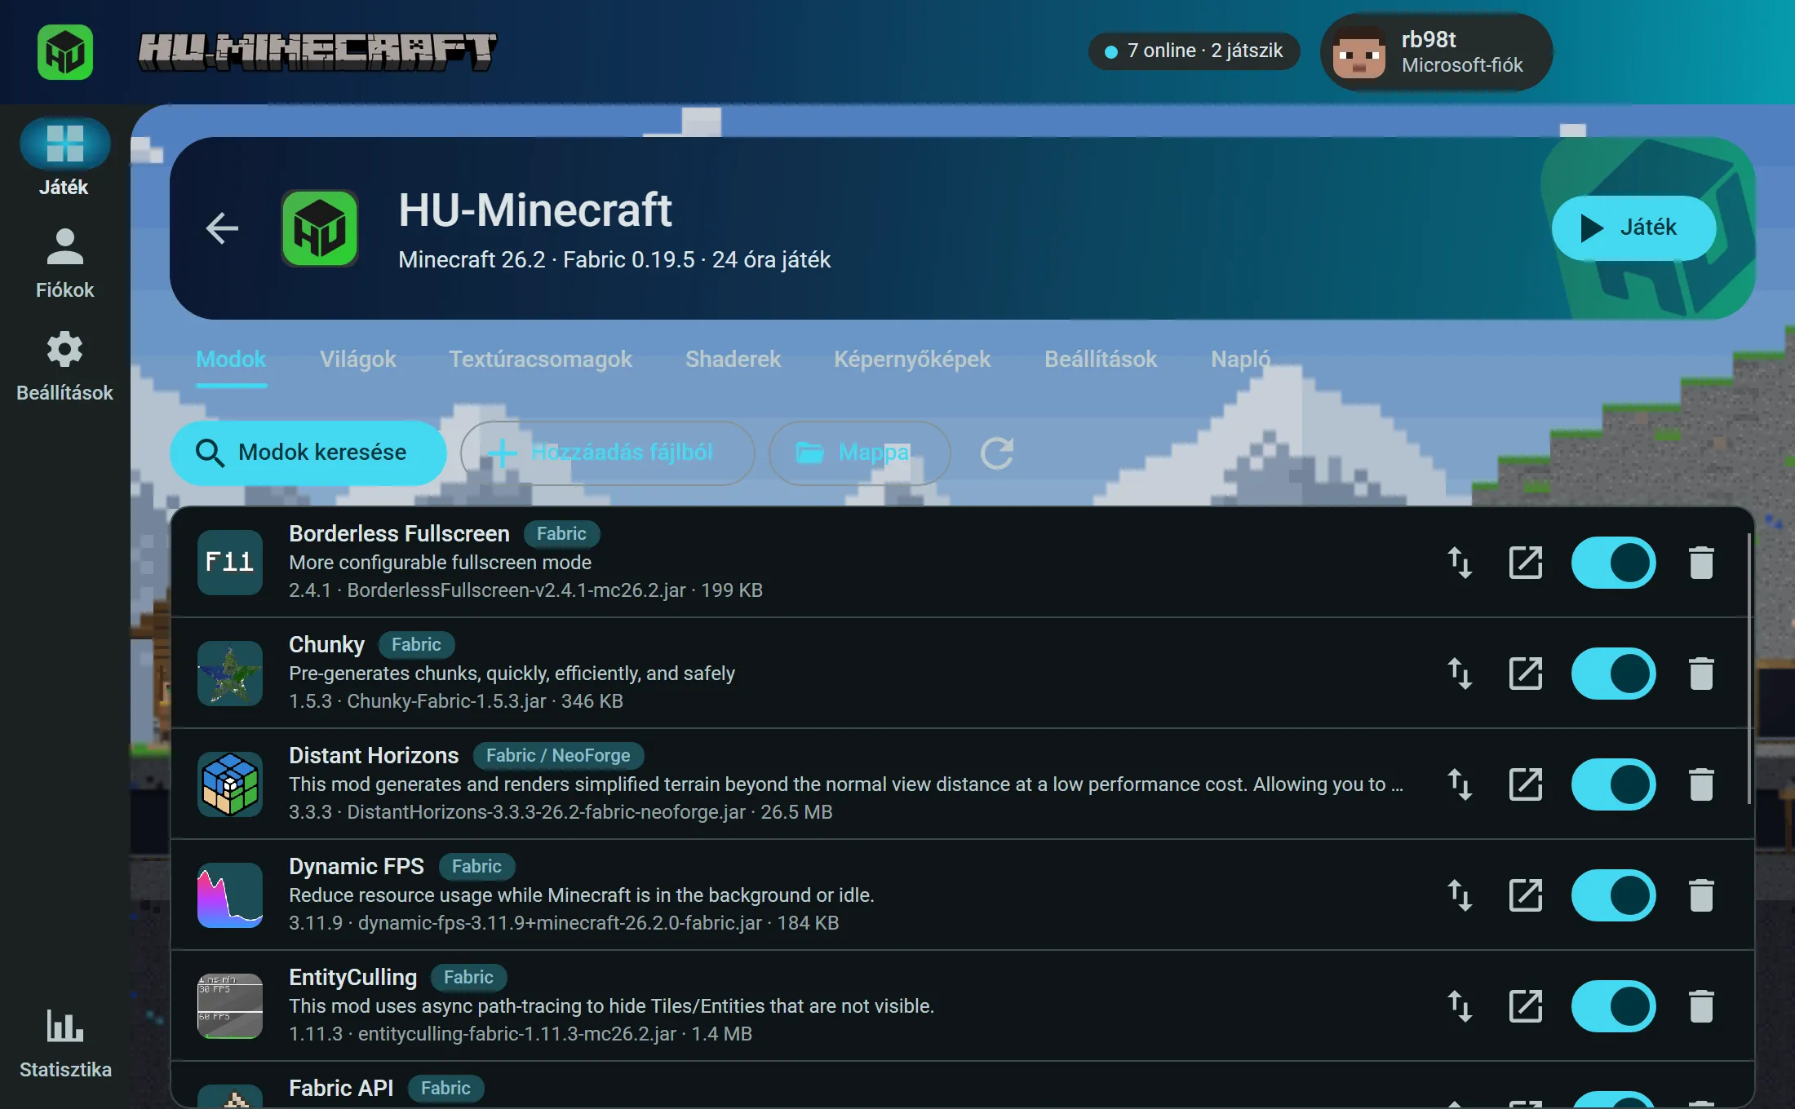Disable the Borderless Fullscreen mod toggle

point(1613,563)
